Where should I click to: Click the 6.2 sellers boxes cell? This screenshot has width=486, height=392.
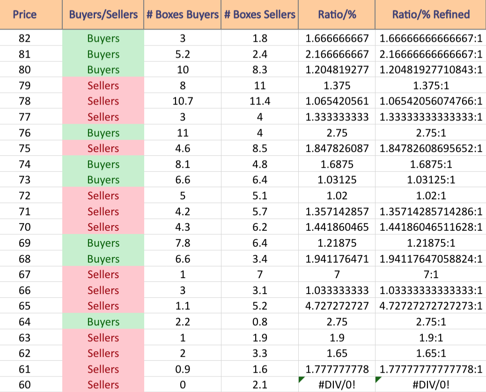tap(260, 227)
